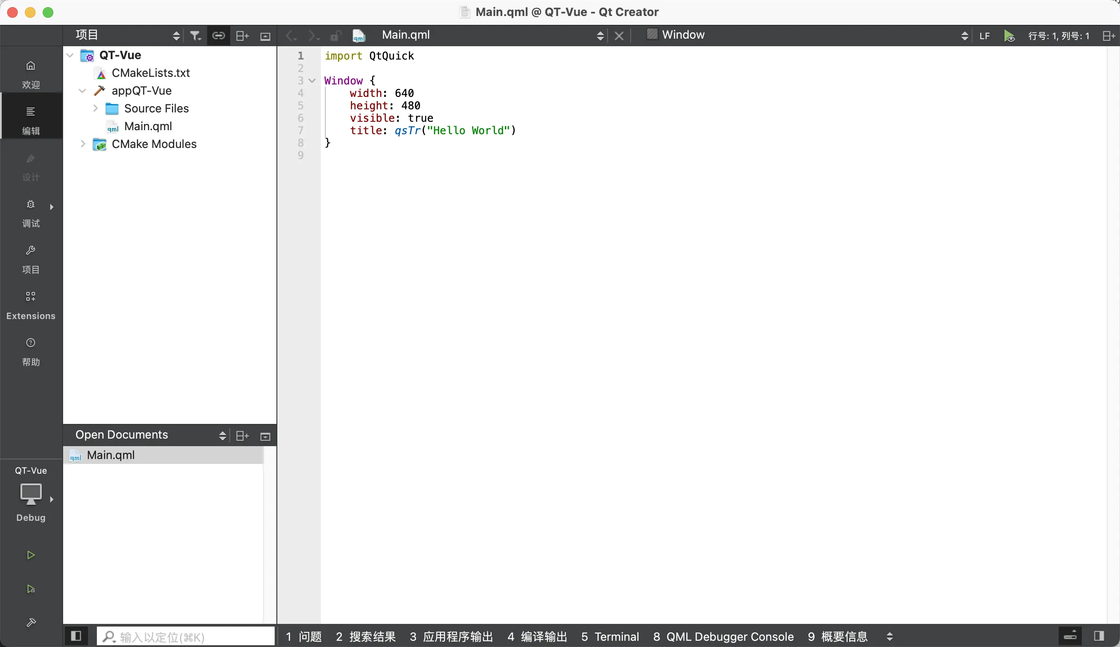Click the qsTr function in title line
The width and height of the screenshot is (1120, 647).
point(408,131)
